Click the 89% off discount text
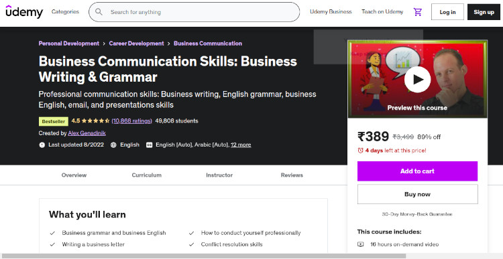Image resolution: width=503 pixels, height=259 pixels. pyautogui.click(x=429, y=137)
